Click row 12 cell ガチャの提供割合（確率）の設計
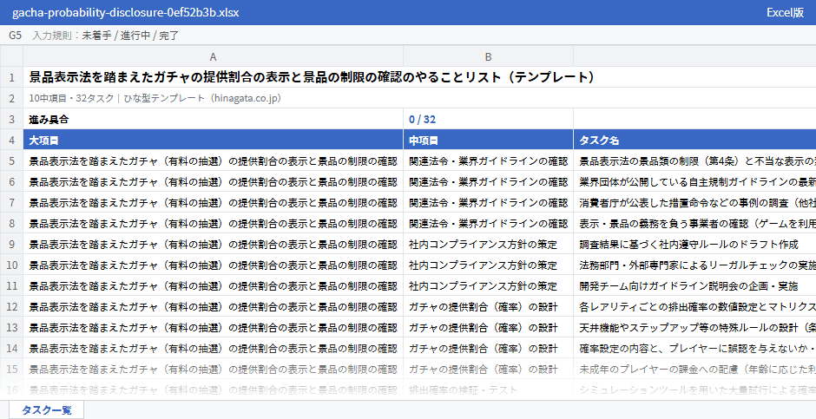816x419 pixels. point(488,307)
